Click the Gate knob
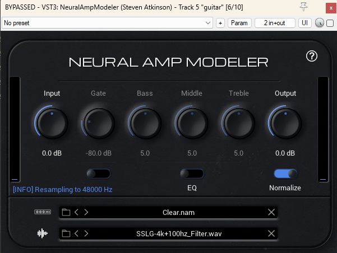This screenshot has height=253, width=337. click(99, 123)
